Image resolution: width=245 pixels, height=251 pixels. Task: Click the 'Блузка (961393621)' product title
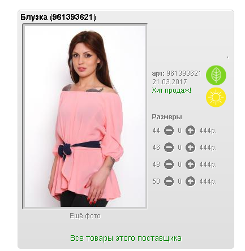58,18
